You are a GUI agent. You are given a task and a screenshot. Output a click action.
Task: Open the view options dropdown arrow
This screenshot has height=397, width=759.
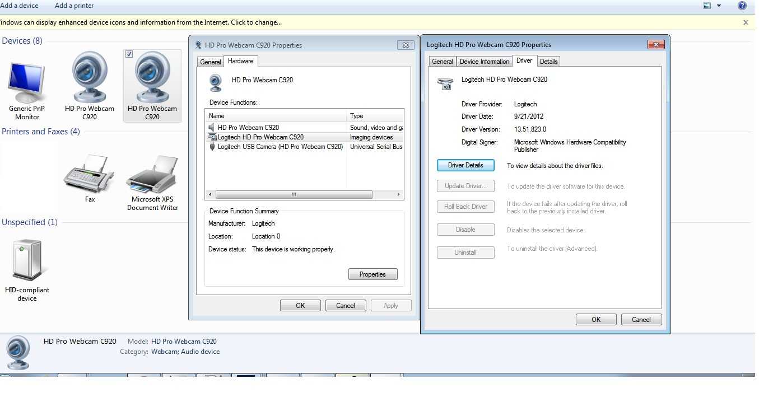tap(720, 6)
